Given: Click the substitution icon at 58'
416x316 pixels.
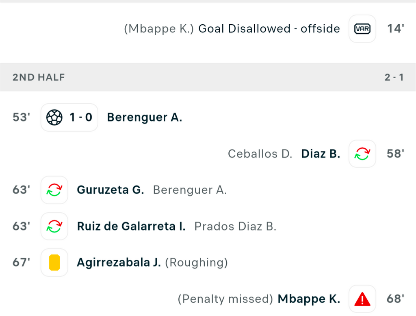Looking at the screenshot, I should pos(362,154).
